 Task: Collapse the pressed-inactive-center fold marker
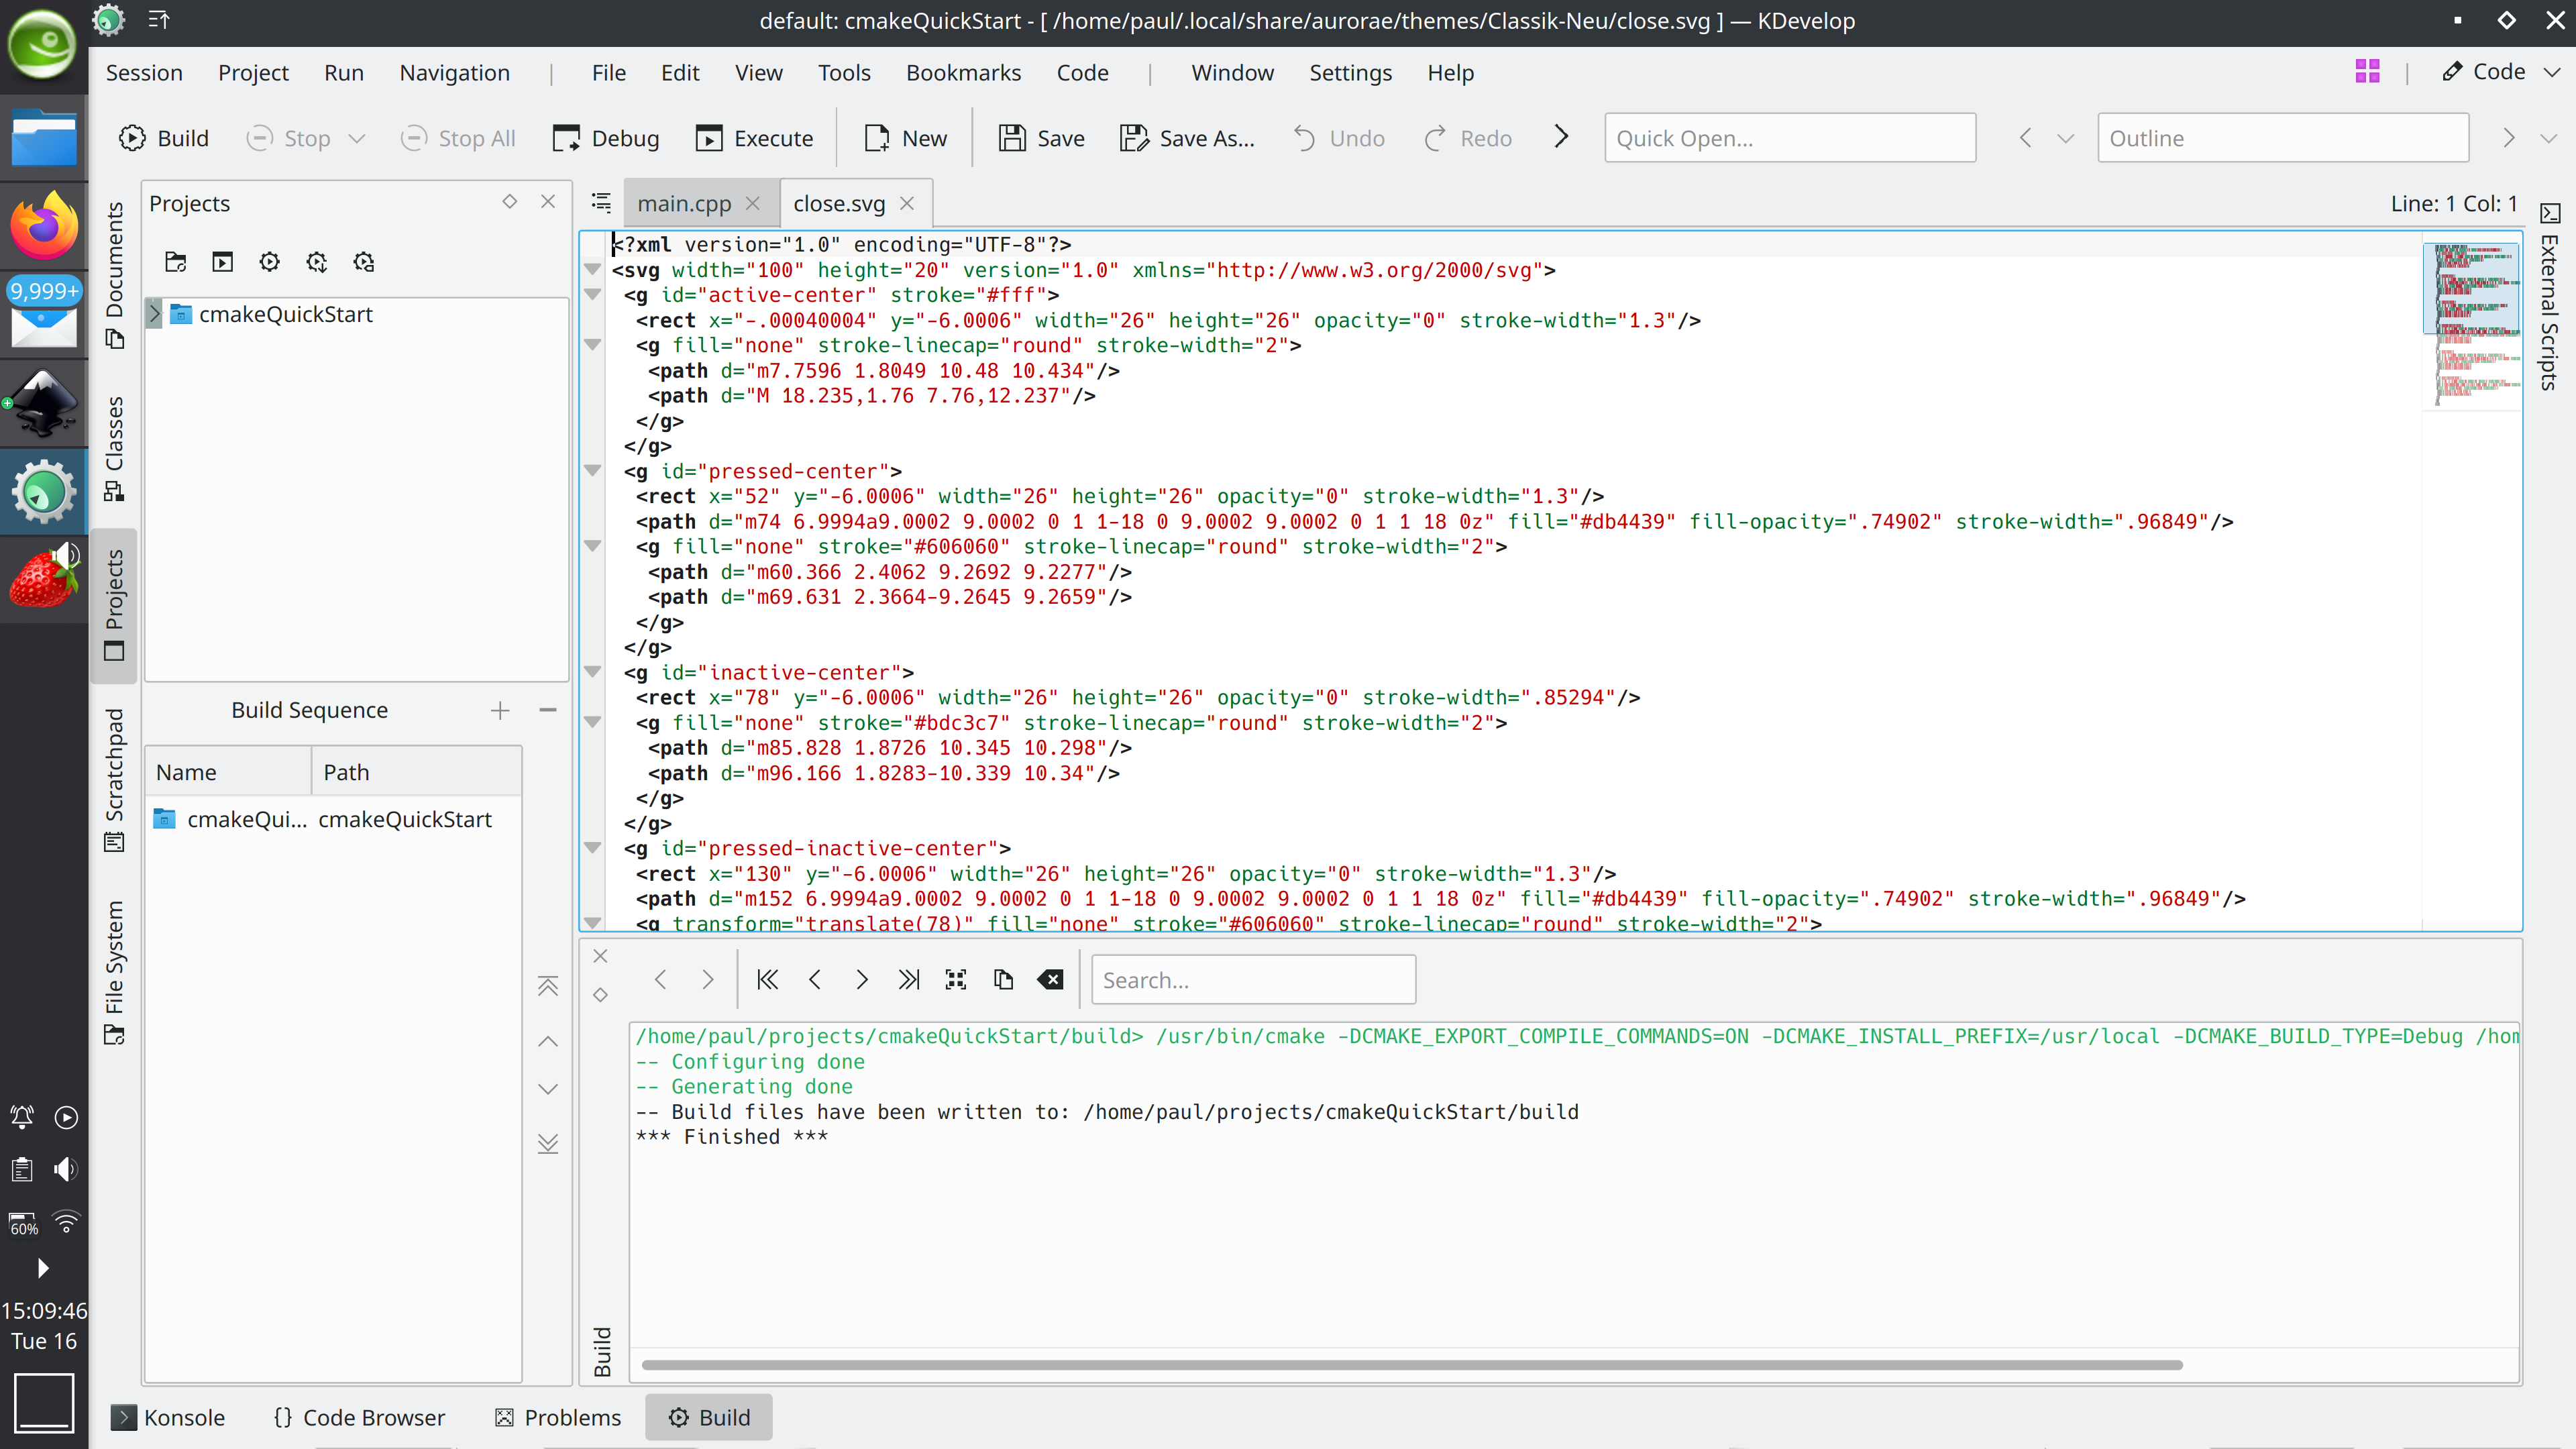[x=592, y=848]
